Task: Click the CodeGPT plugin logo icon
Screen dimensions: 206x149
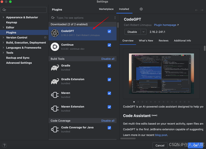Action: pyautogui.click(x=55, y=33)
